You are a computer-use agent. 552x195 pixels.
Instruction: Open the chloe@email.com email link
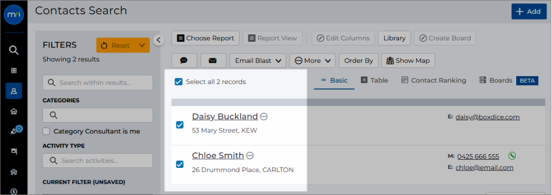485,167
